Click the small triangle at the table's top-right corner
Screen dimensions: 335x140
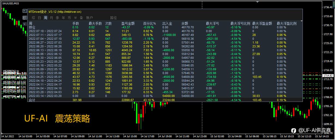point(301,21)
